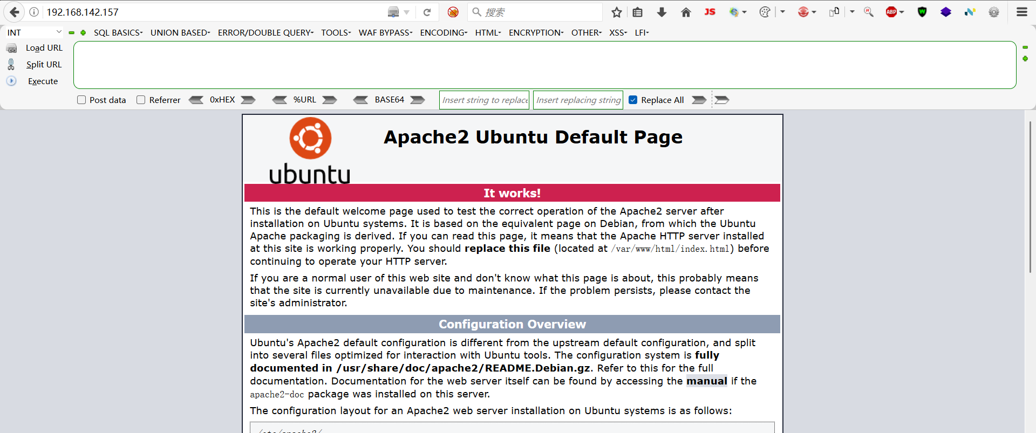Open the browser hamburger menu
Viewport: 1036px width, 433px height.
pos(1022,12)
